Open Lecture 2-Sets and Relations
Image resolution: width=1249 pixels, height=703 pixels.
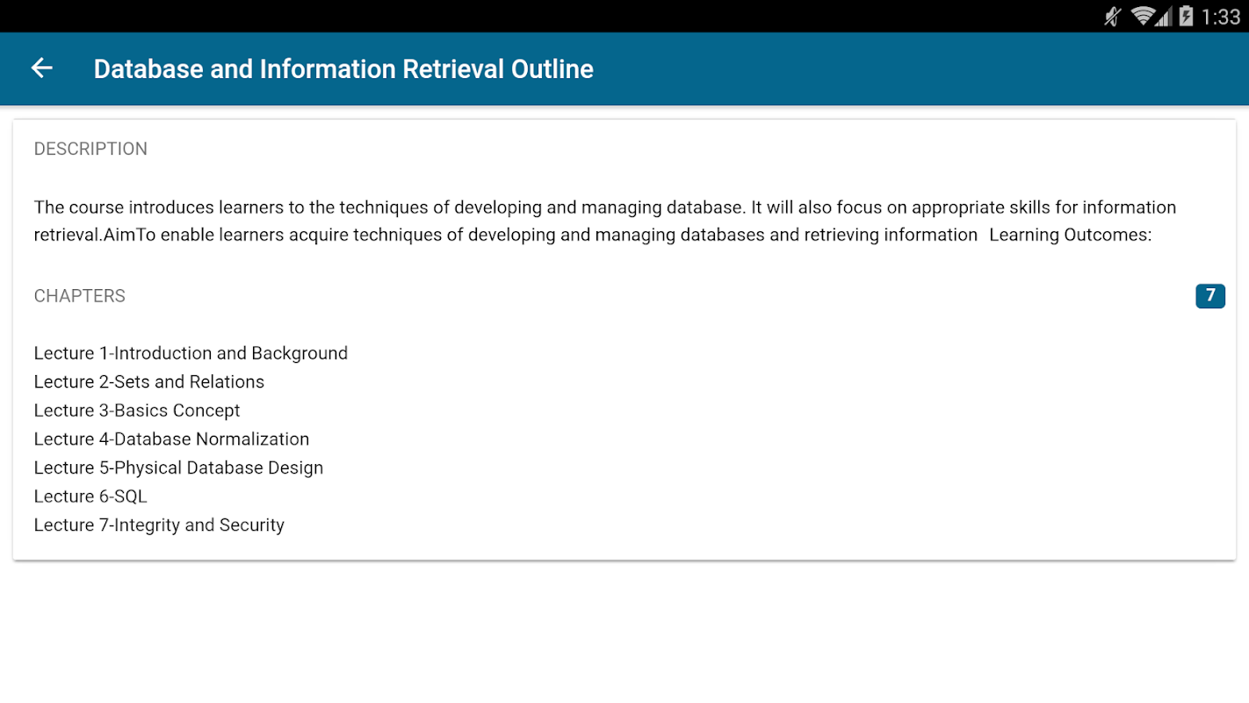click(149, 382)
